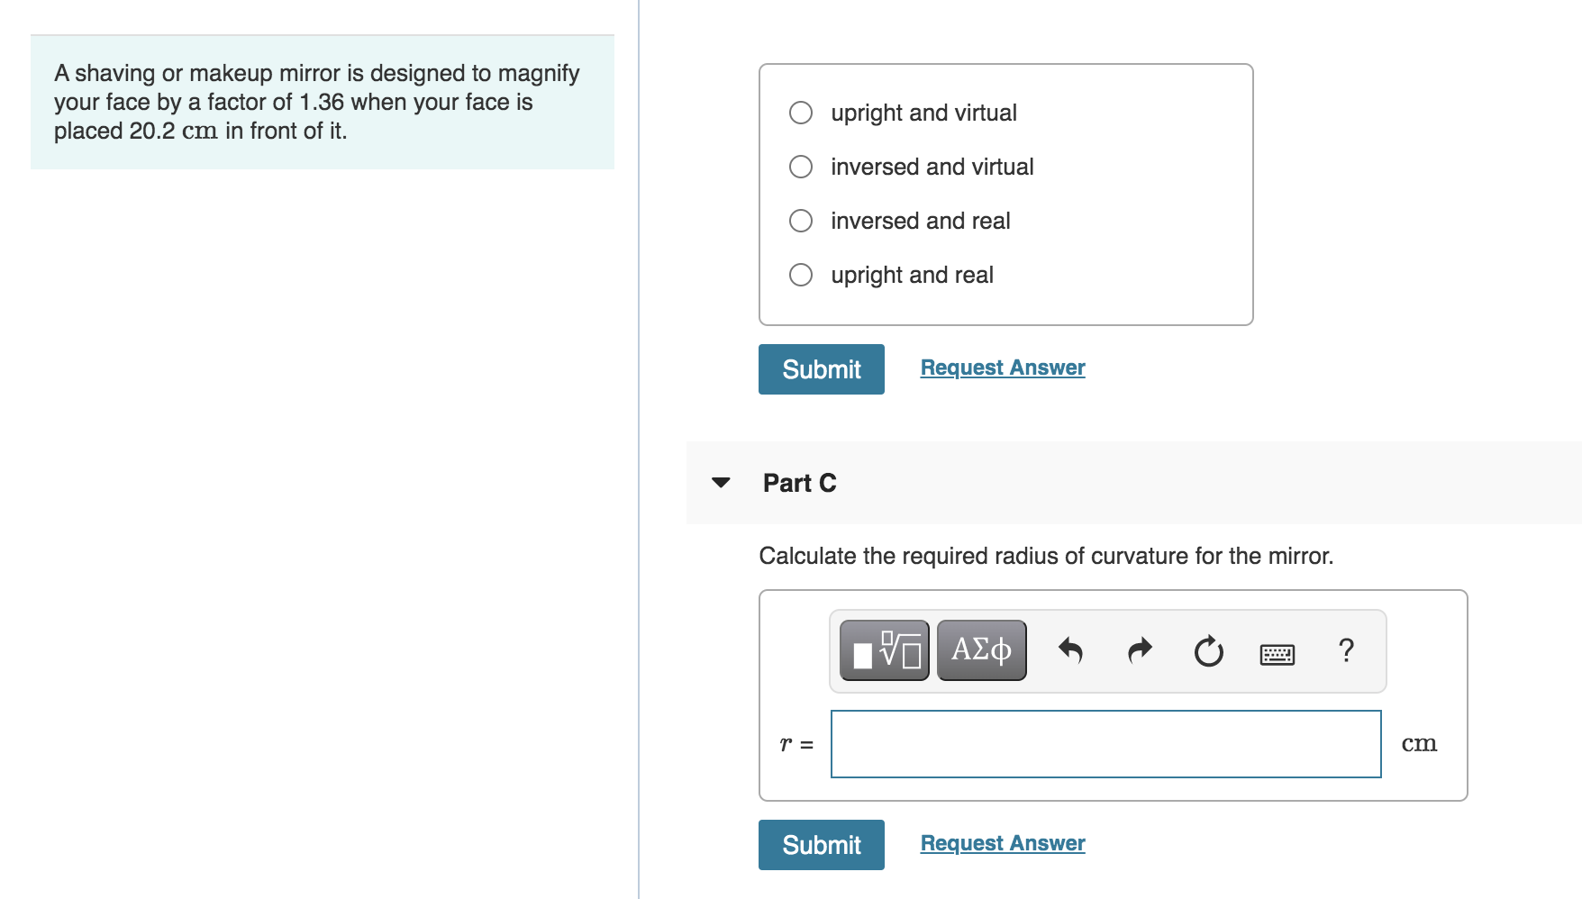The image size is (1582, 899).
Task: Reset the answer with circular arrow icon
Action: pyautogui.click(x=1208, y=650)
